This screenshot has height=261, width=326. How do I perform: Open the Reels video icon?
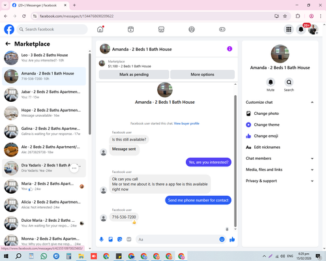(x=130, y=29)
